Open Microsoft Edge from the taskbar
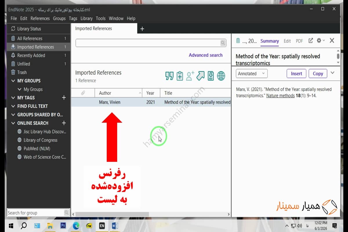Viewport: 348px width, 232px height. [76, 226]
